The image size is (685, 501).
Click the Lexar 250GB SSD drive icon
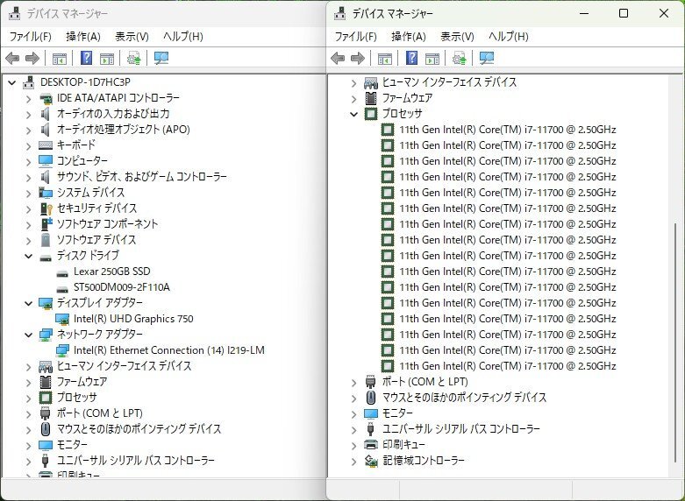pyautogui.click(x=63, y=272)
